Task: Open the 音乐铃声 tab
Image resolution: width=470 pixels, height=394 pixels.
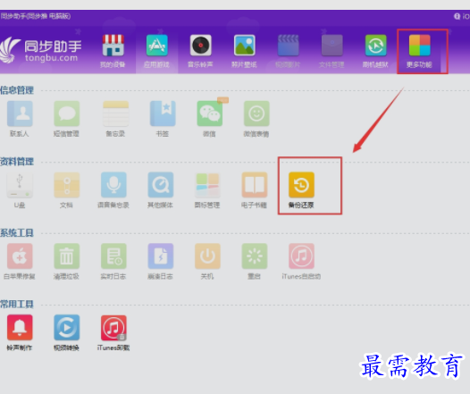Action: click(x=200, y=50)
